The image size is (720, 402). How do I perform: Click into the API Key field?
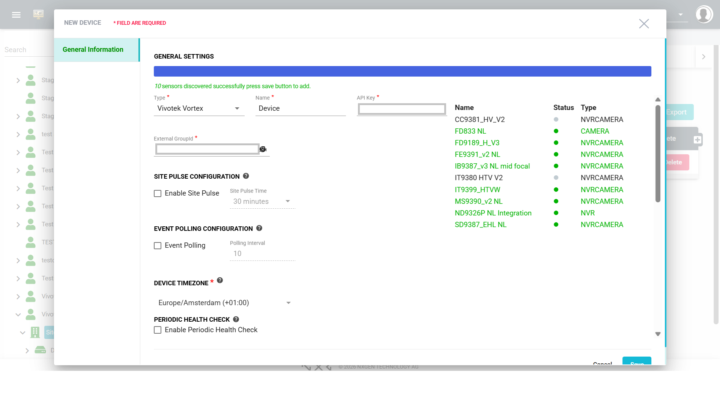(x=401, y=109)
